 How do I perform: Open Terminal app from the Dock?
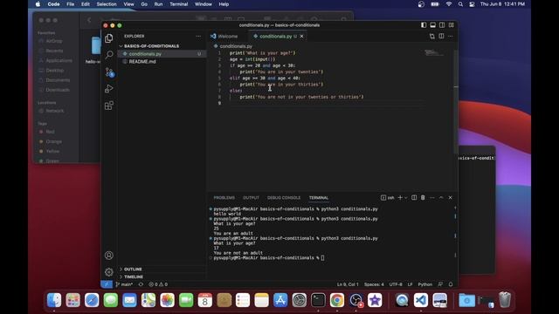[318, 300]
